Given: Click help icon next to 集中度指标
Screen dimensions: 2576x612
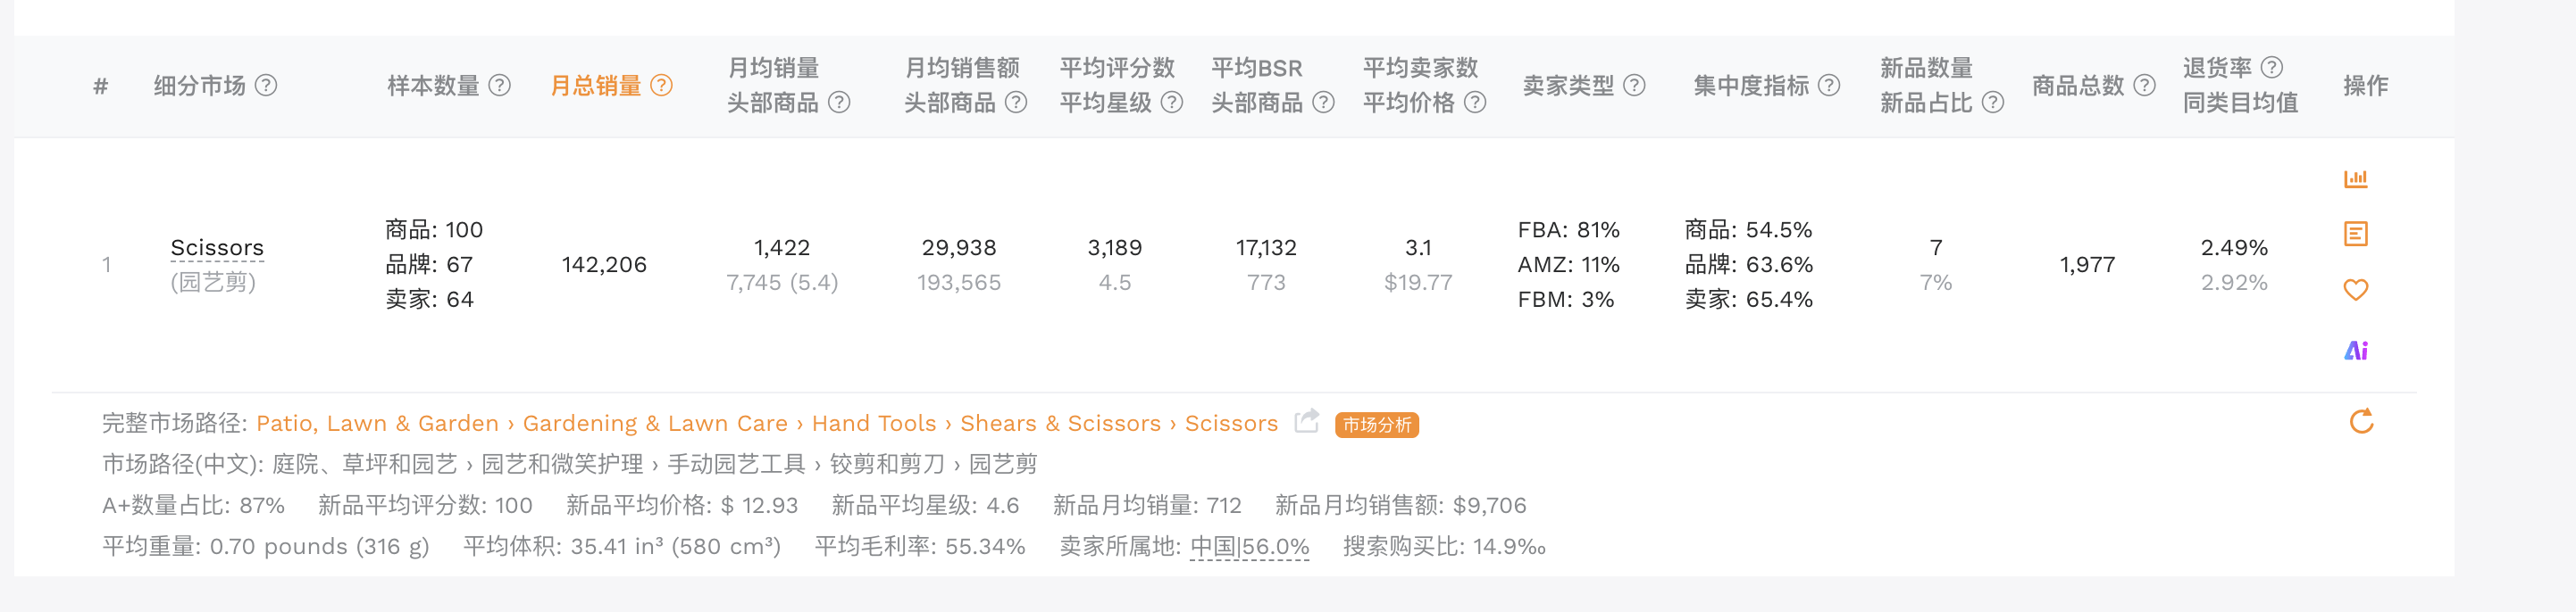Looking at the screenshot, I should tap(1829, 86).
